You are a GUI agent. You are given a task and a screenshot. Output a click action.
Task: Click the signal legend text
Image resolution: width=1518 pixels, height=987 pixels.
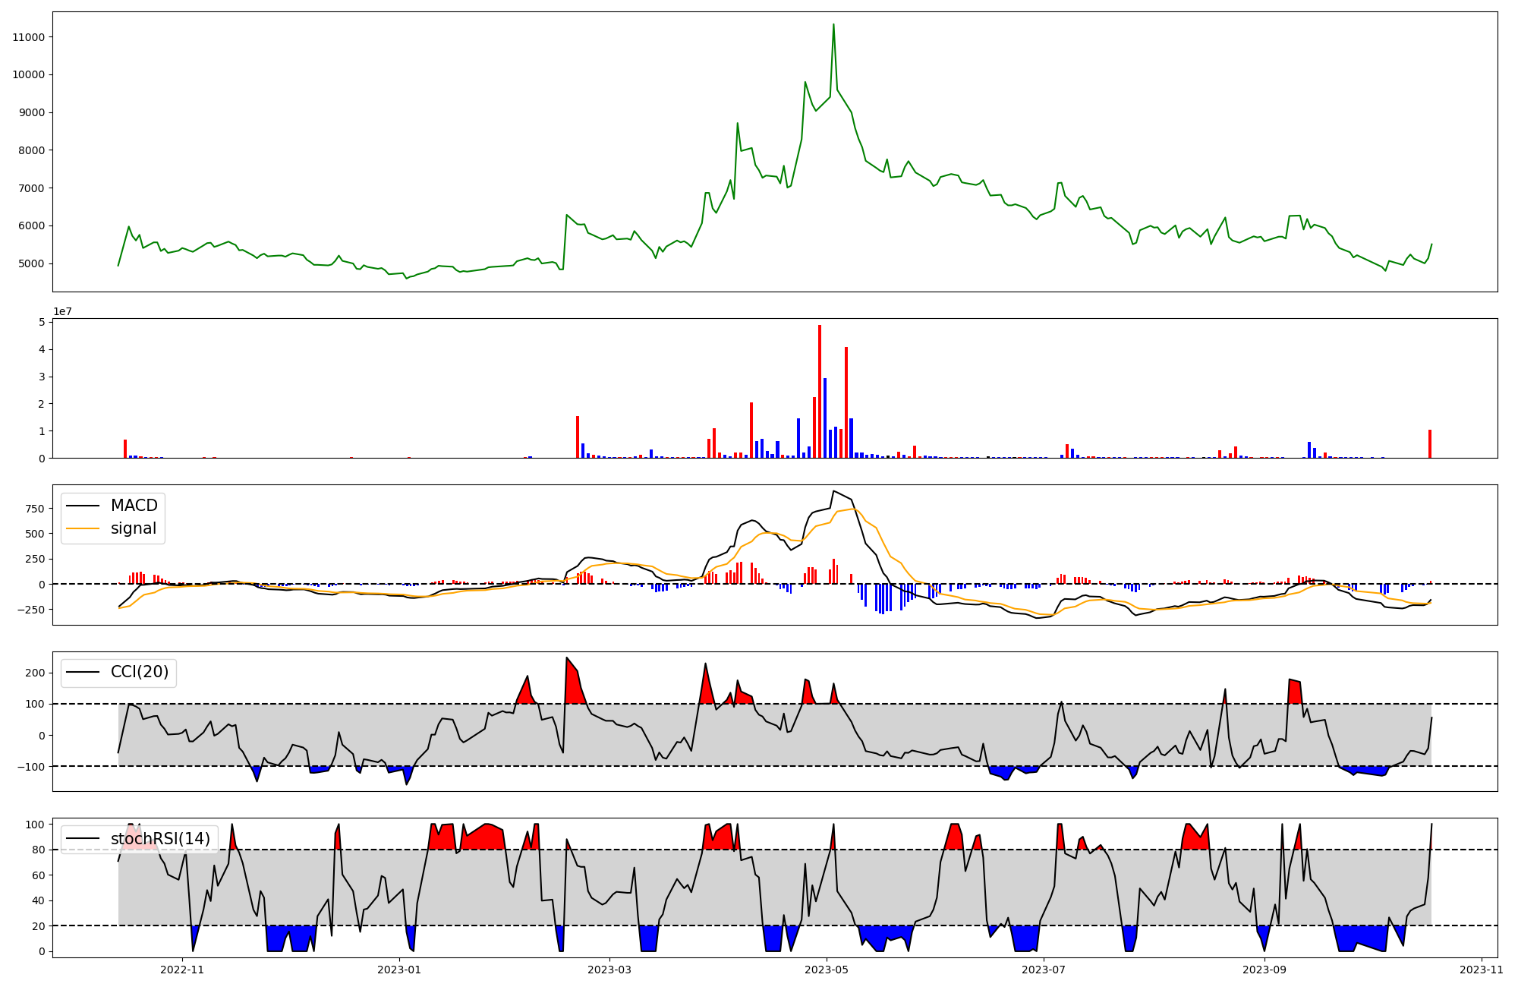point(133,528)
